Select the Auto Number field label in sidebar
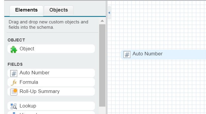 click(x=35, y=73)
